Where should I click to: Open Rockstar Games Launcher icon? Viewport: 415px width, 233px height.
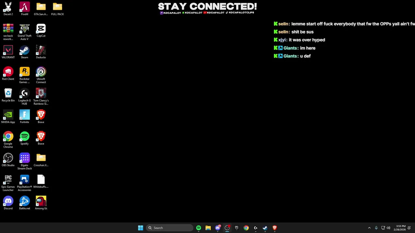tap(24, 75)
